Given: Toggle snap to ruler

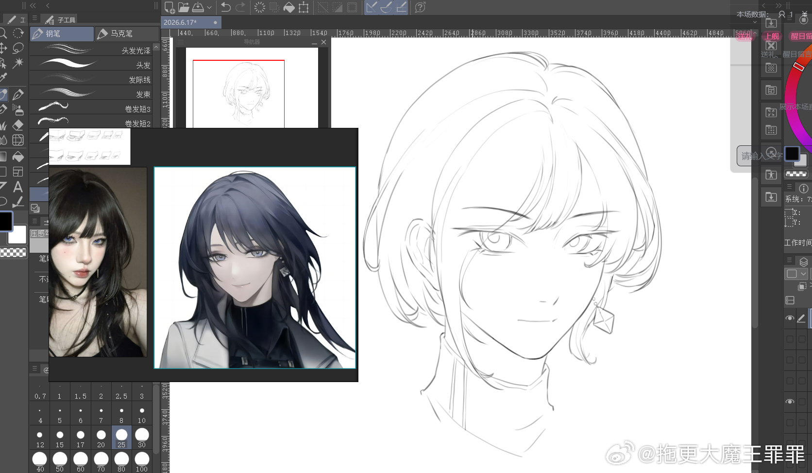Looking at the screenshot, I should point(372,7).
